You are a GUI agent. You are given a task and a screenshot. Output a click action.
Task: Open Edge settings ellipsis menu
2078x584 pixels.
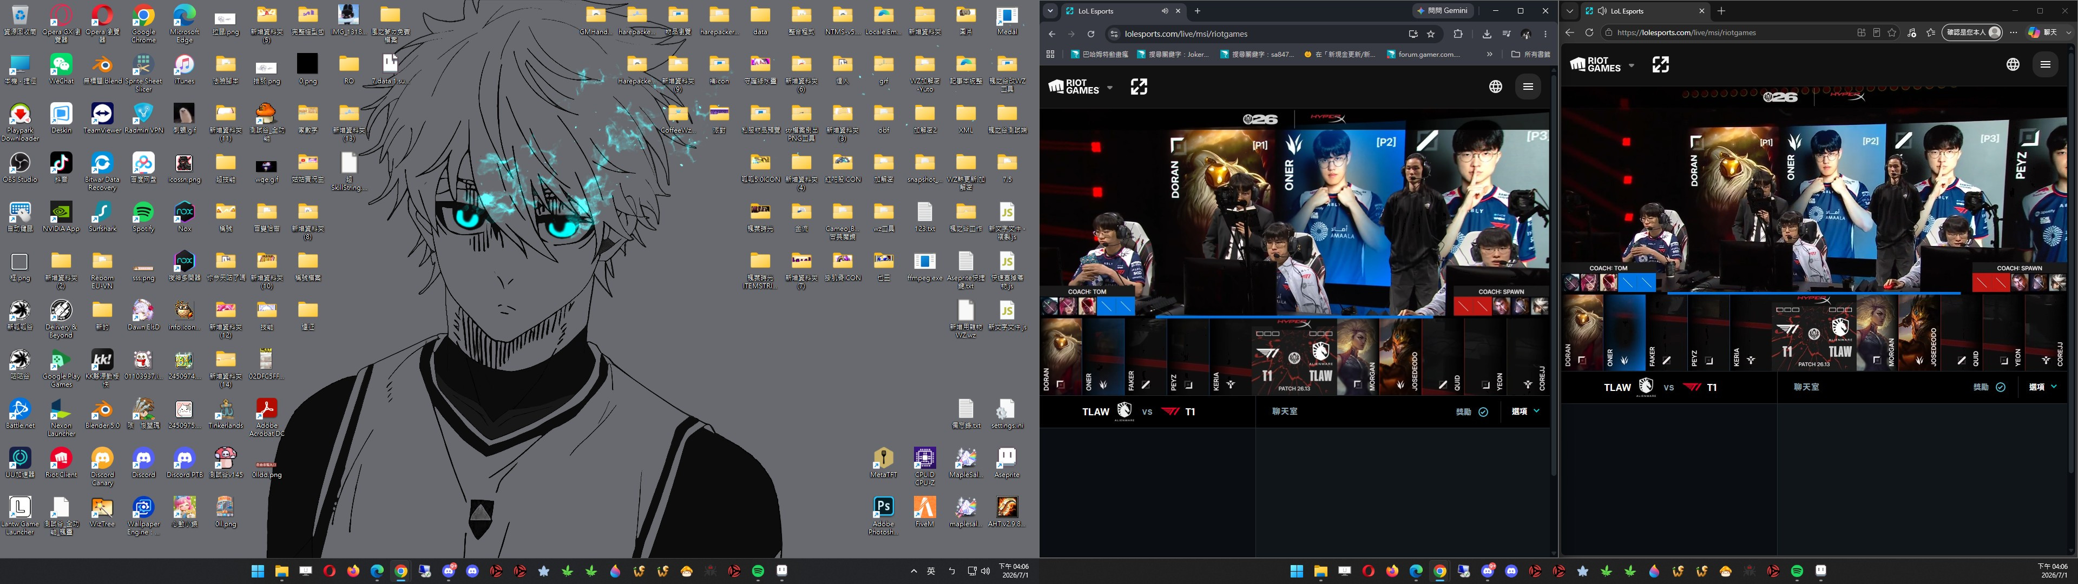pyautogui.click(x=2014, y=32)
